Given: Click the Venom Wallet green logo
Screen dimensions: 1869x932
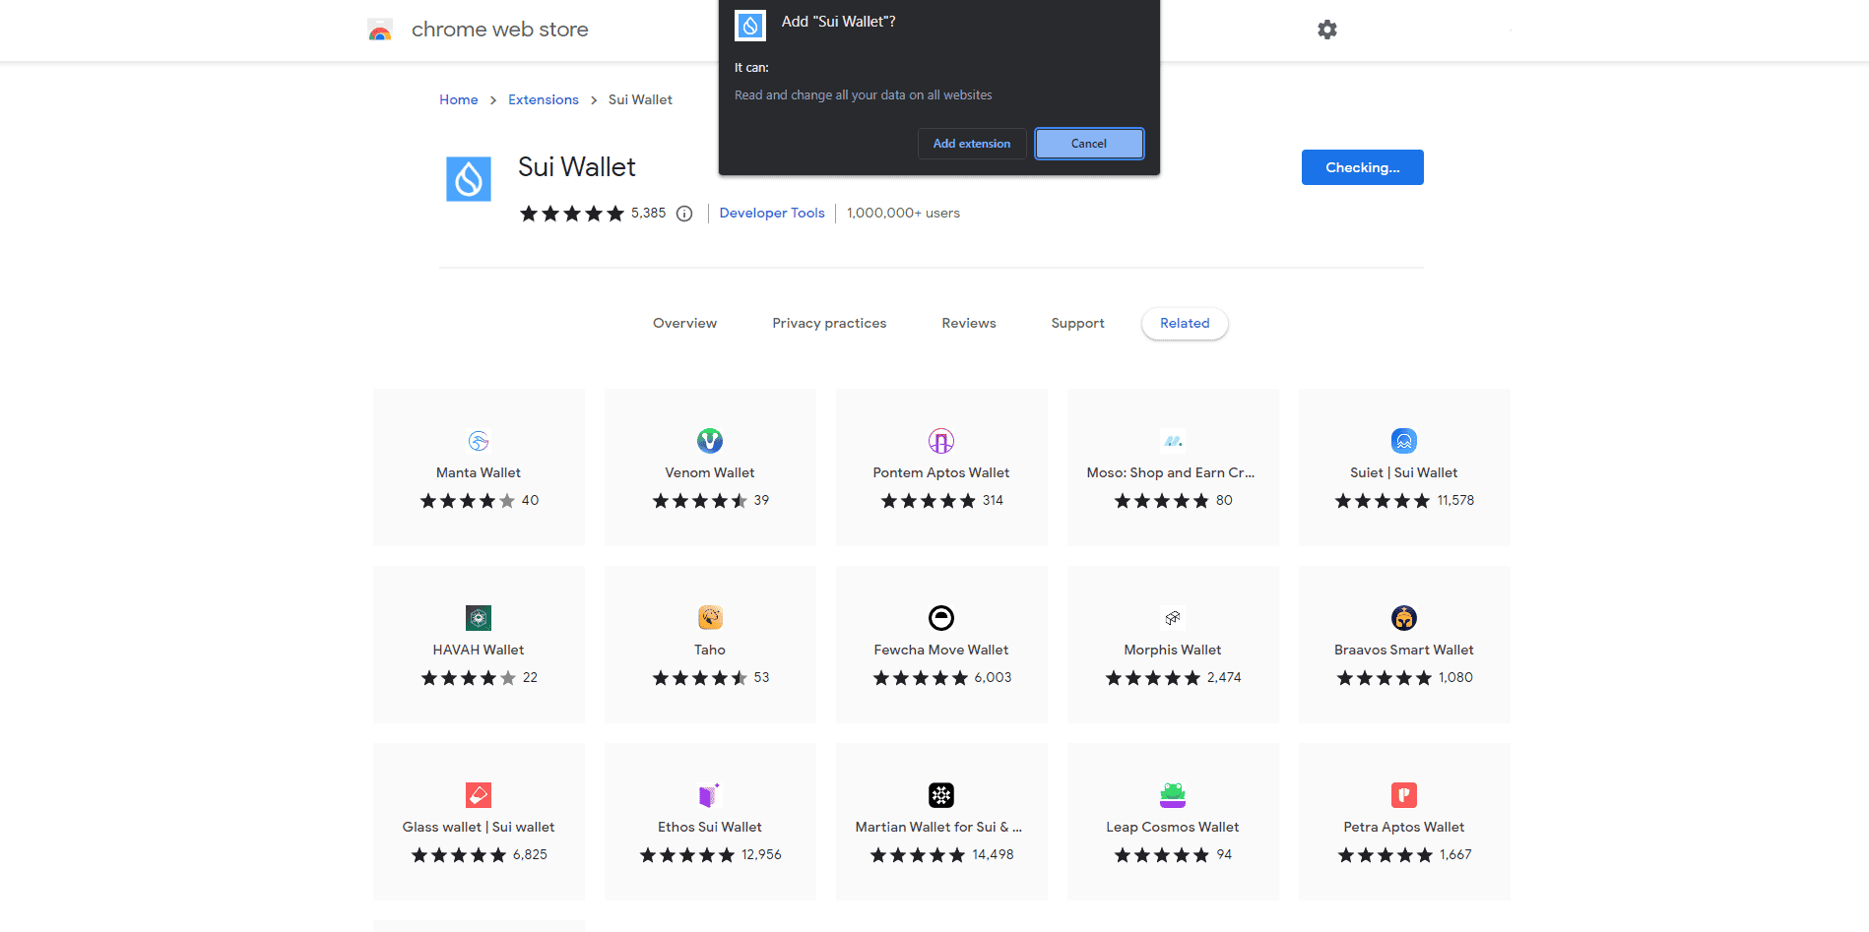Looking at the screenshot, I should pyautogui.click(x=709, y=441).
